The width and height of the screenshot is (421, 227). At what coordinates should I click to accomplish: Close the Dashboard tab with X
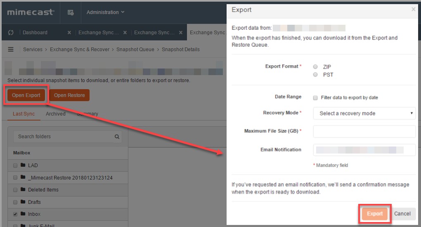pyautogui.click(x=69, y=33)
